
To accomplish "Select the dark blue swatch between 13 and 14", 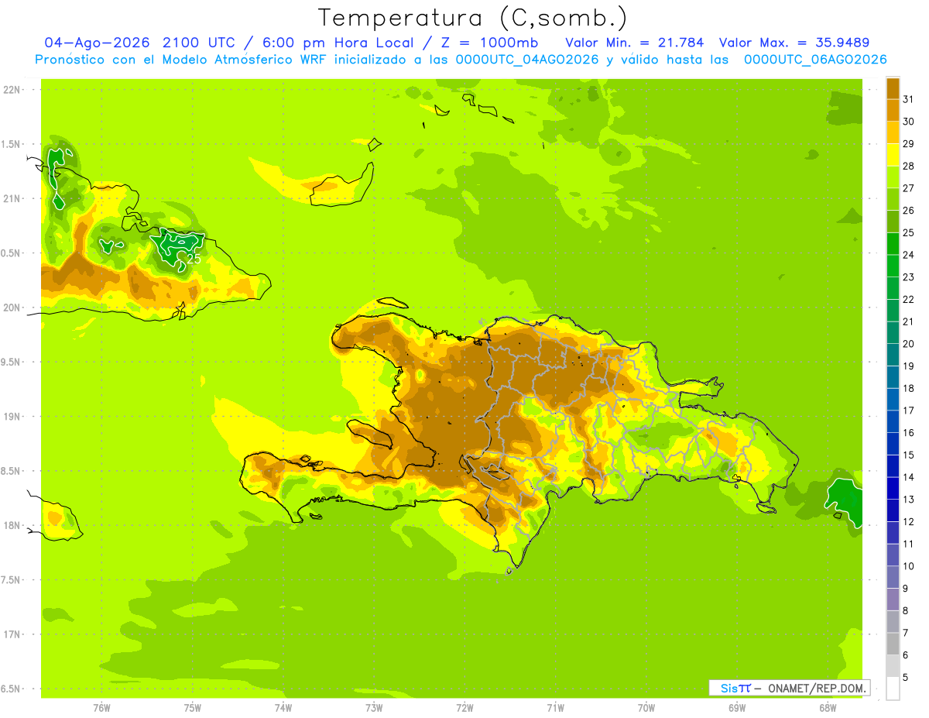I will point(893,488).
